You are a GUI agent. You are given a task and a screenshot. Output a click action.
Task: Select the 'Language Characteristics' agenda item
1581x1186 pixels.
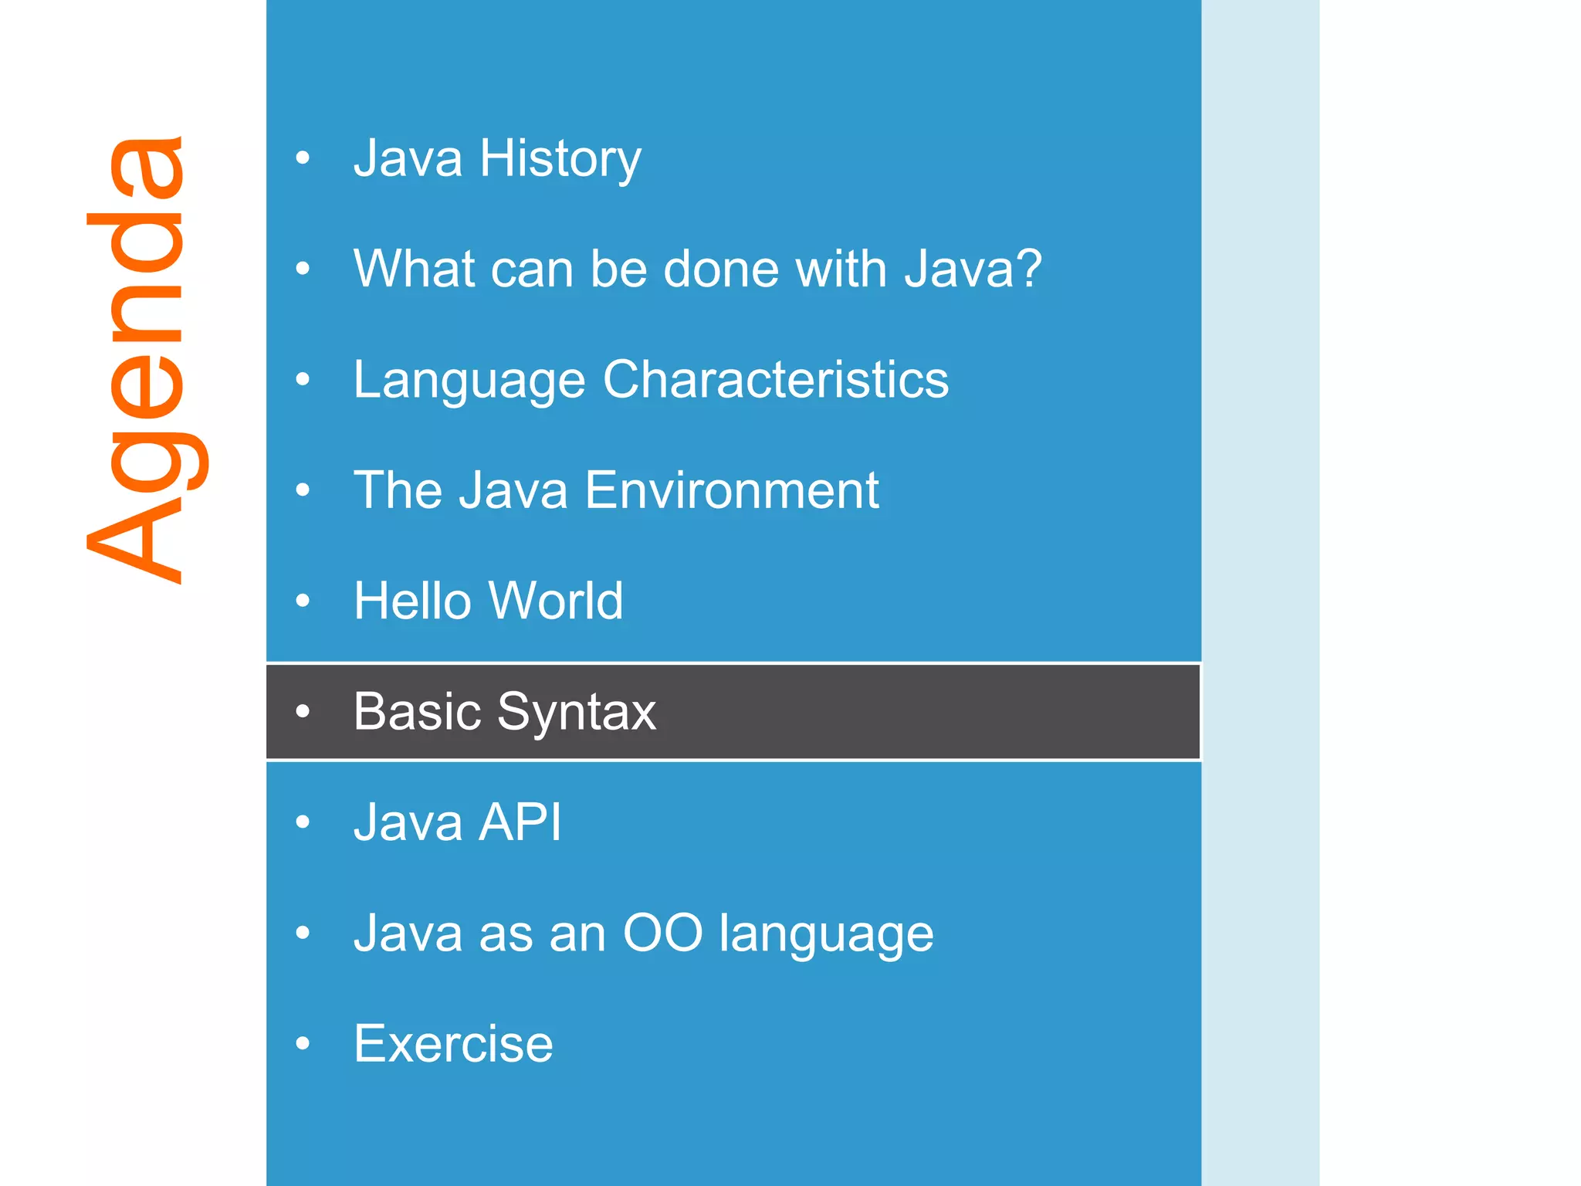[x=651, y=381]
